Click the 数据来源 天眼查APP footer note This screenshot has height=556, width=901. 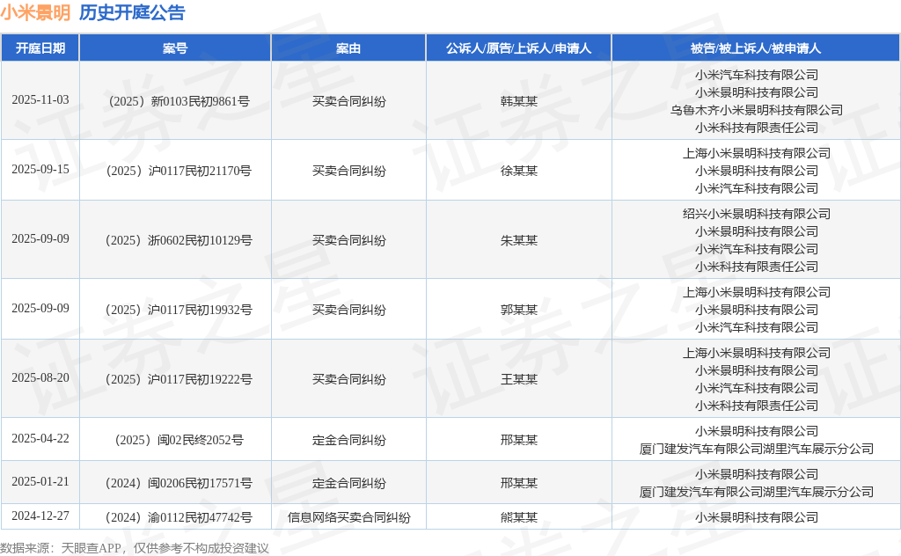point(135,549)
